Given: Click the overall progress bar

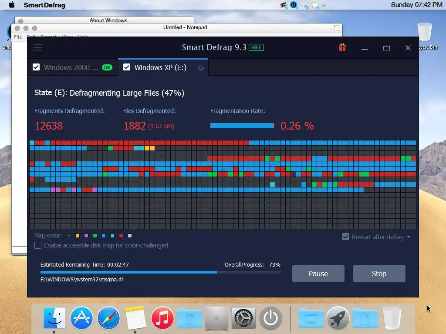Looking at the screenshot, I should [160, 272].
